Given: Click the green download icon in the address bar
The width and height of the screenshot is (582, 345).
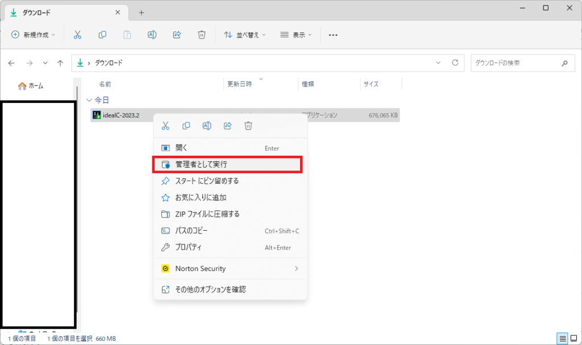Looking at the screenshot, I should point(80,63).
